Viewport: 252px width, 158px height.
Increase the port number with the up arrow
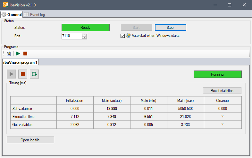tap(84, 35)
